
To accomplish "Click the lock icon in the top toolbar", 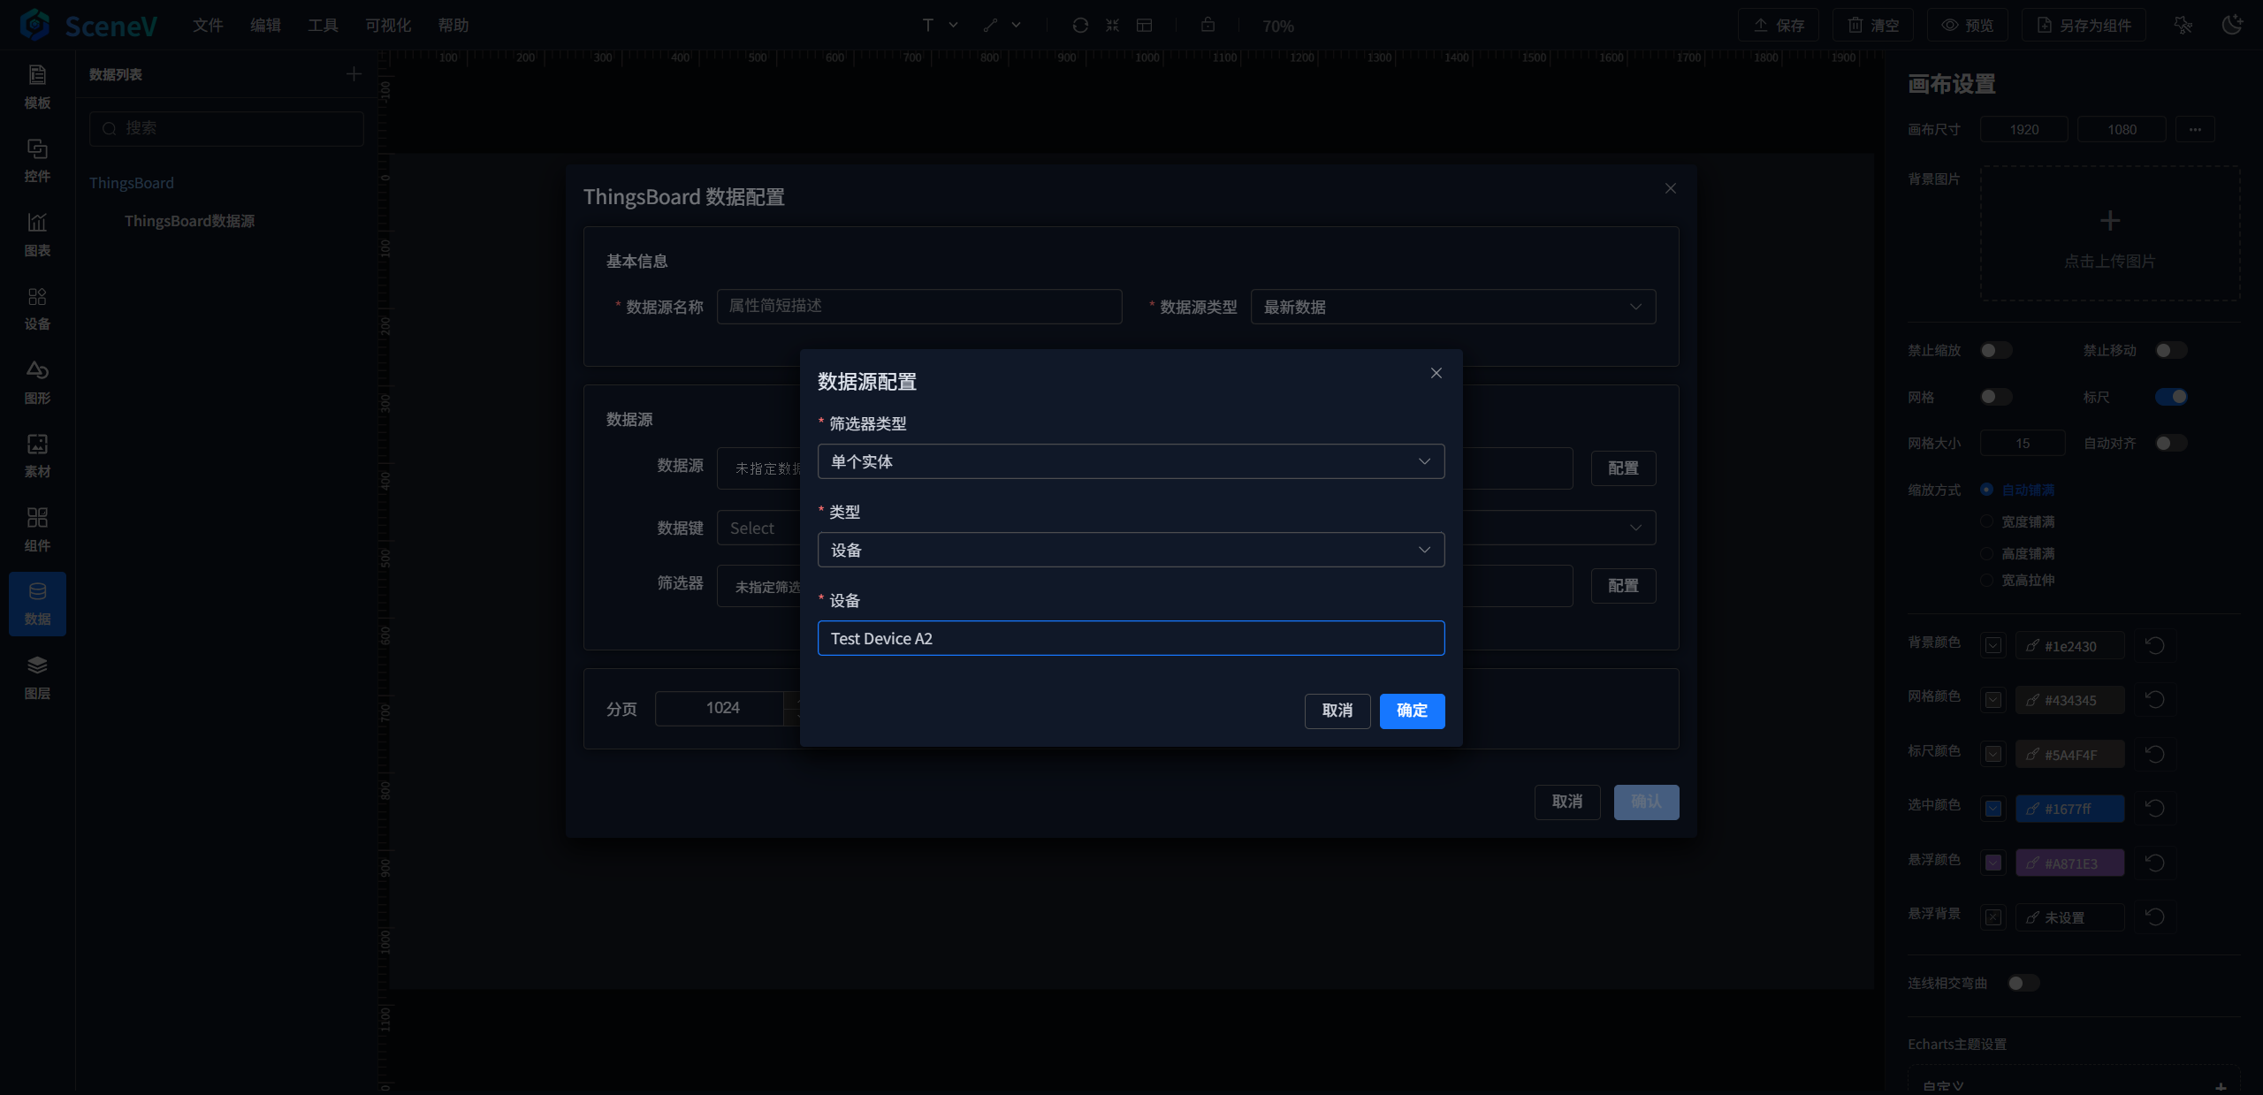I will click(1208, 25).
